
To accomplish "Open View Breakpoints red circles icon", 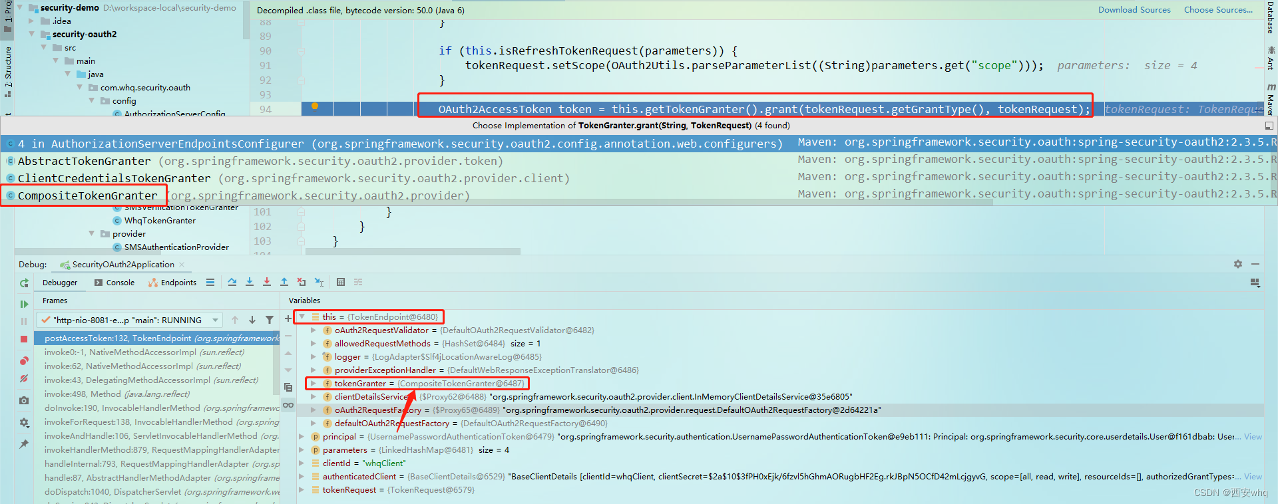I will click(x=24, y=361).
